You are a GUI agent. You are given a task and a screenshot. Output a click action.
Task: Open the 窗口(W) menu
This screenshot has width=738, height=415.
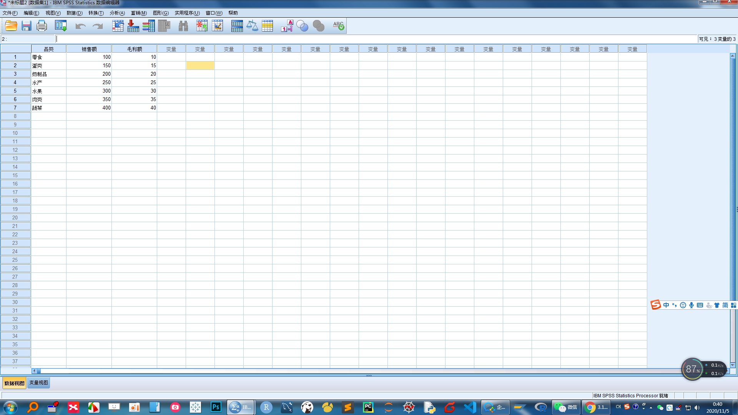(x=214, y=13)
